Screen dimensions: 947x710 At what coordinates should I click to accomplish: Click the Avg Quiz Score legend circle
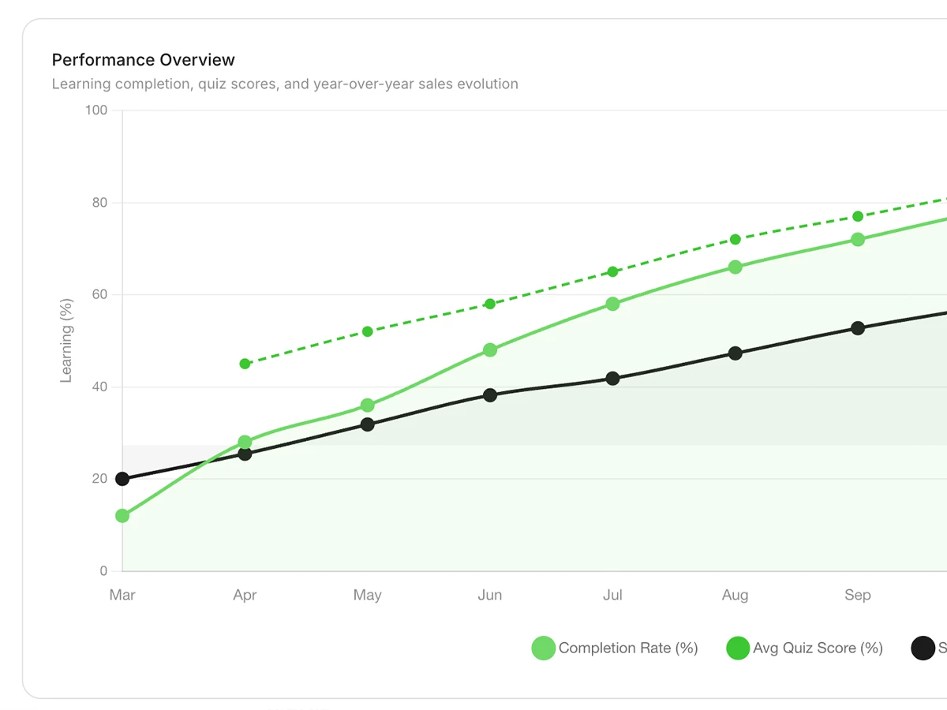click(x=737, y=648)
